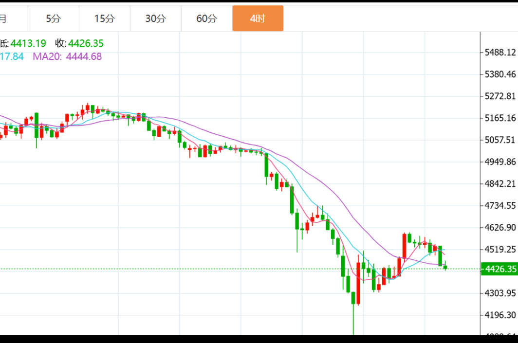This screenshot has height=343, width=518.
Task: Click the 4196.30 price axis label
Action: click(x=500, y=315)
